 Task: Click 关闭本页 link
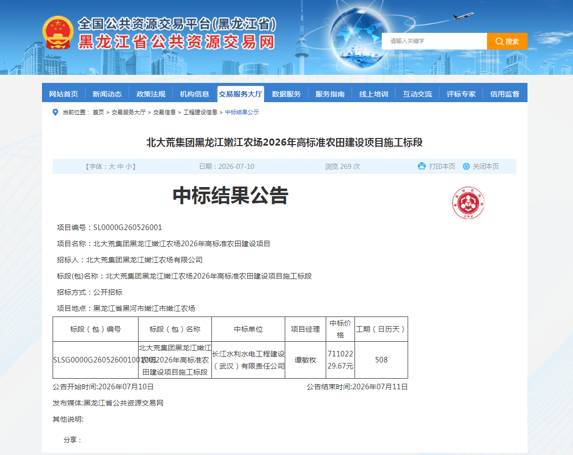[486, 166]
